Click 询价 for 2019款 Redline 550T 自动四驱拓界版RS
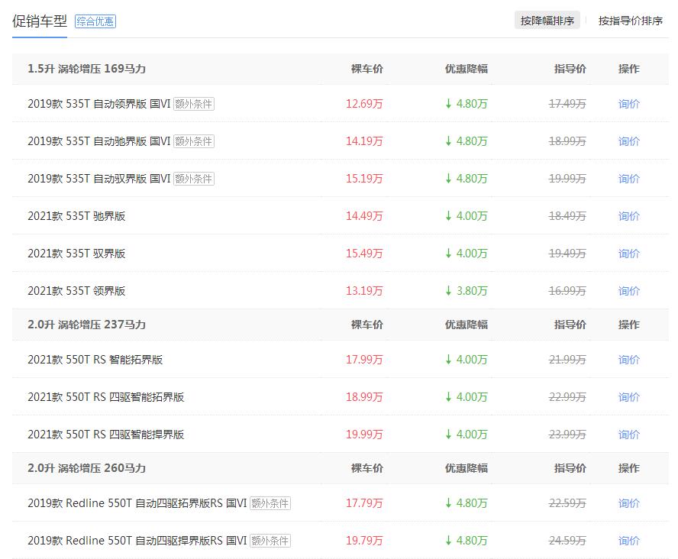This screenshot has width=678, height=559. [x=628, y=503]
